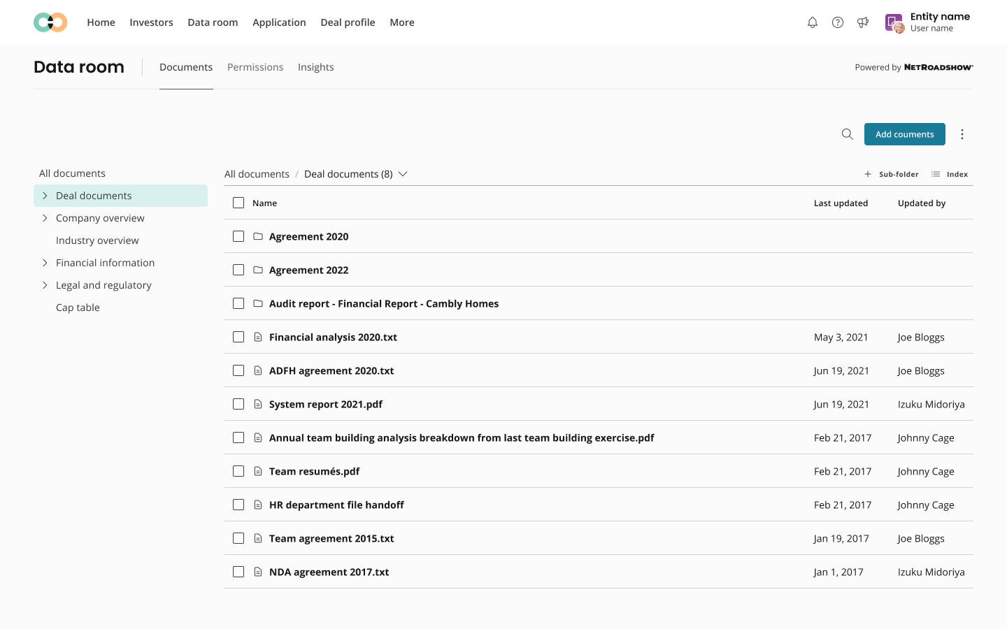
Task: Click the Agreement 2020 folder icon
Action: click(258, 236)
